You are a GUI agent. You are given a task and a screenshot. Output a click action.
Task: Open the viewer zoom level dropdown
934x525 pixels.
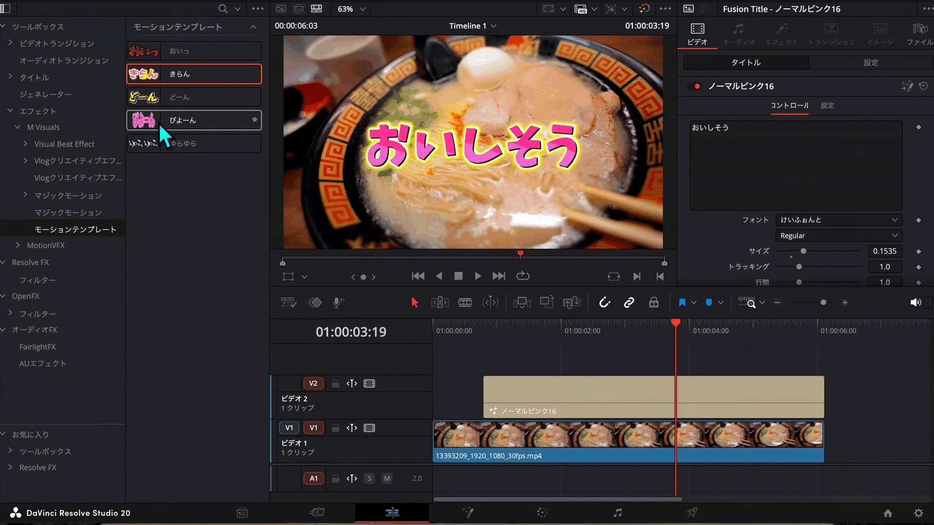[x=363, y=9]
